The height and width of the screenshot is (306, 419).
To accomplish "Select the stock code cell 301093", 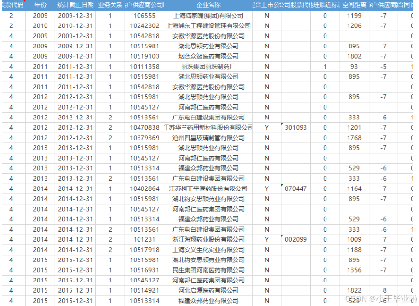I will pyautogui.click(x=296, y=128).
